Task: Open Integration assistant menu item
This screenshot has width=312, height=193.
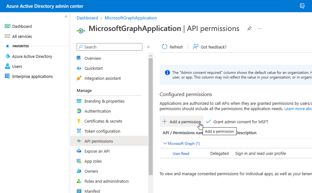Action: [102, 78]
